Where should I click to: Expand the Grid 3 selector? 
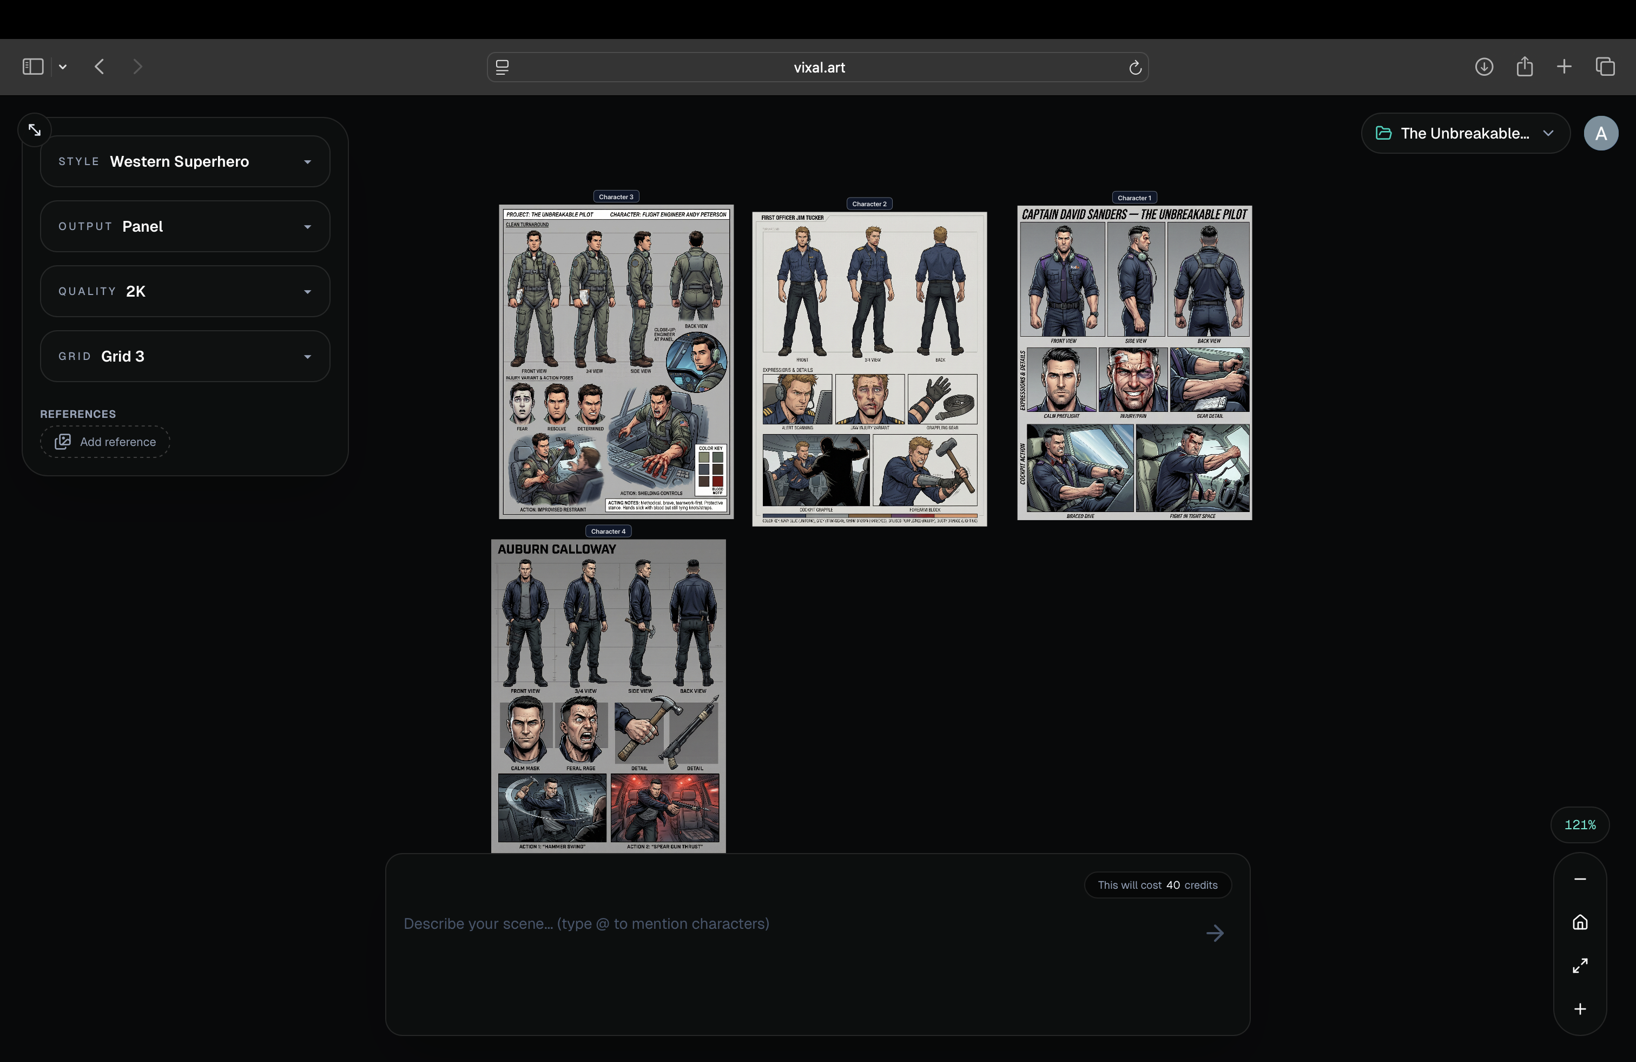184,356
